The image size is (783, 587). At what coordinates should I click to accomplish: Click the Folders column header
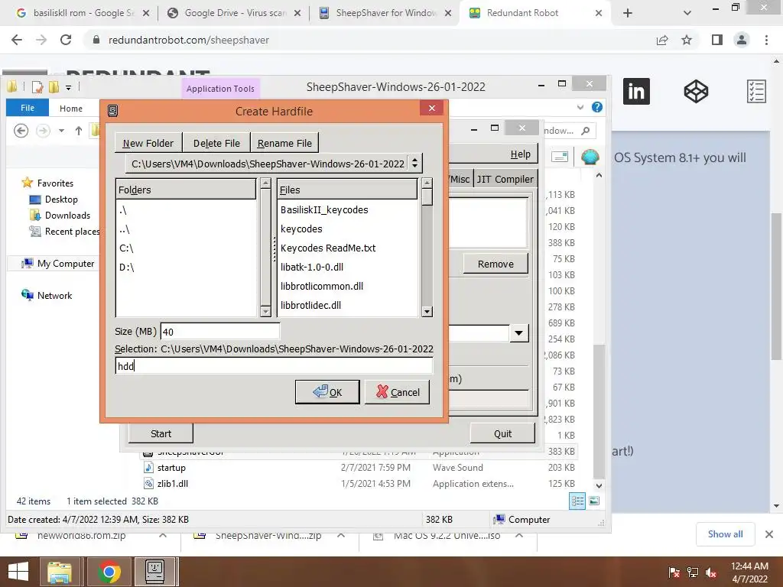(186, 190)
